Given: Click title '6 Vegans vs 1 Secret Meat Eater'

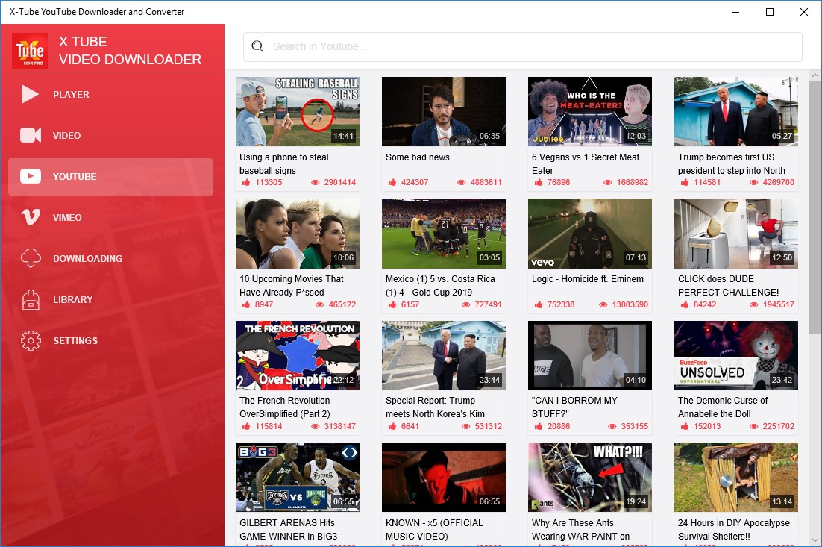Looking at the screenshot, I should pyautogui.click(x=586, y=163).
